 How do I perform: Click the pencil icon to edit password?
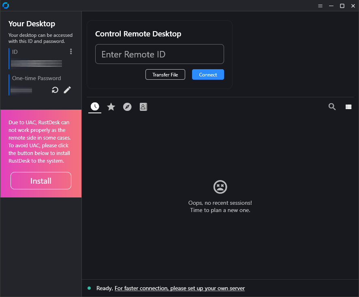click(x=67, y=90)
